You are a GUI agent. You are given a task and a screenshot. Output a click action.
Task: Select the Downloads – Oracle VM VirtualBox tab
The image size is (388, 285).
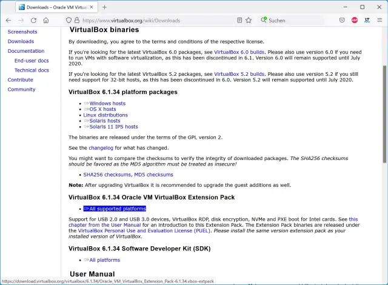click(x=56, y=7)
